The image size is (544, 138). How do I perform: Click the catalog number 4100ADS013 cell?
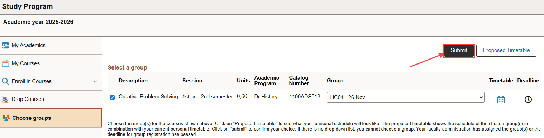click(x=305, y=97)
